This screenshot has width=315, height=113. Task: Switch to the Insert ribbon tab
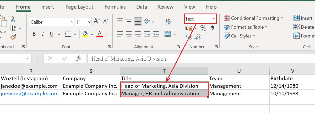tap(47, 7)
